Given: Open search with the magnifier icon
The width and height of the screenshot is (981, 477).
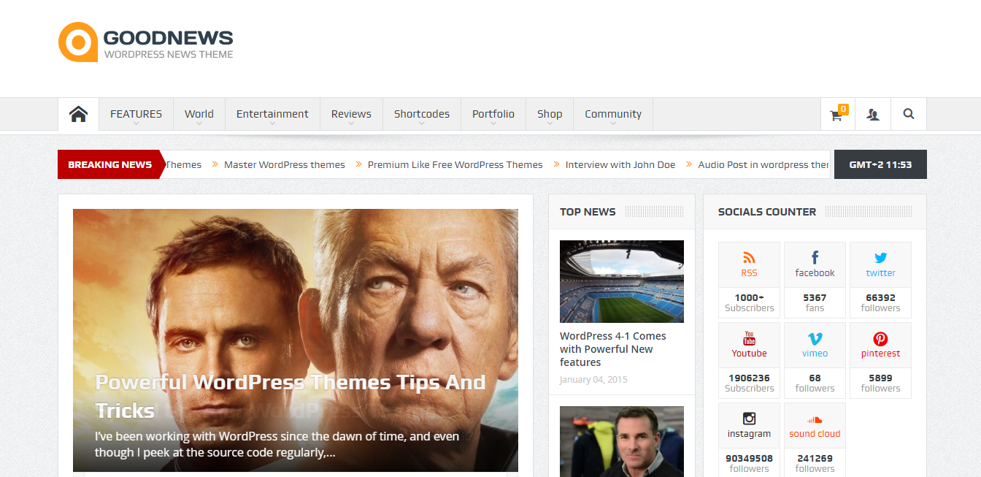Looking at the screenshot, I should [908, 114].
